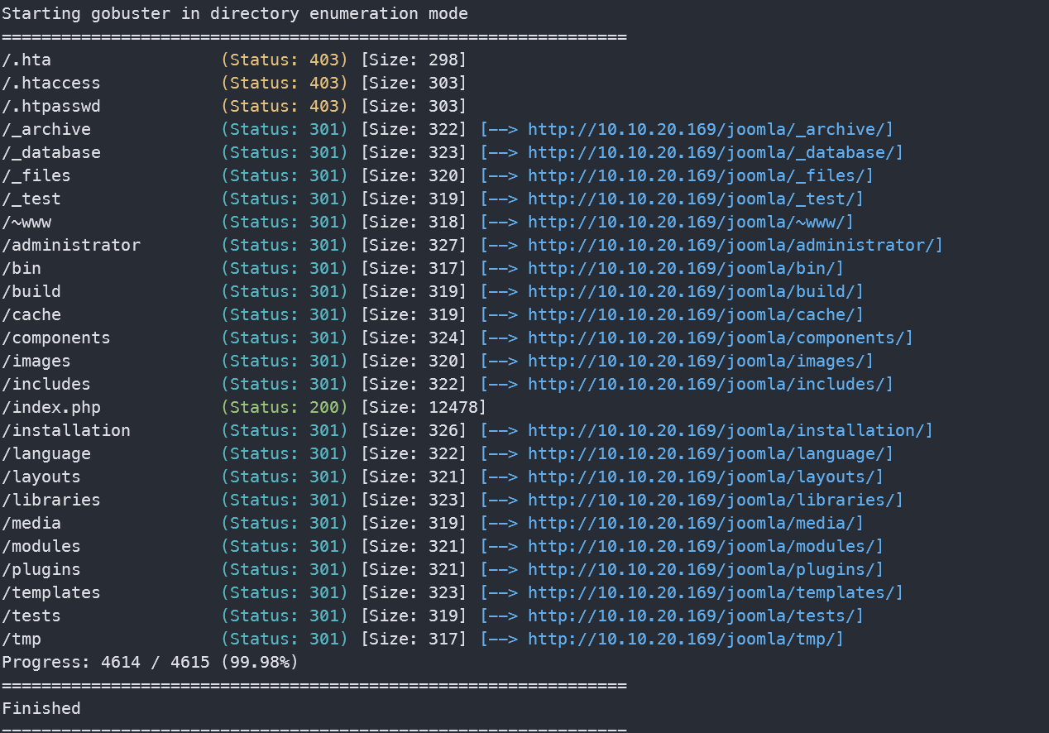Click Status: 403 on the .hta row
1049x733 pixels.
285,60
